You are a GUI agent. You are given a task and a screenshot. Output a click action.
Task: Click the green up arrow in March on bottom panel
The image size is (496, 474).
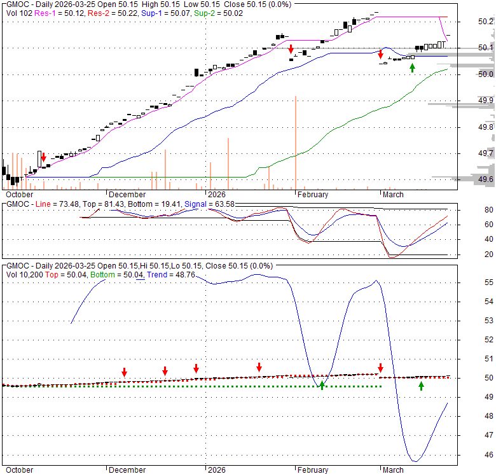[x=421, y=385]
